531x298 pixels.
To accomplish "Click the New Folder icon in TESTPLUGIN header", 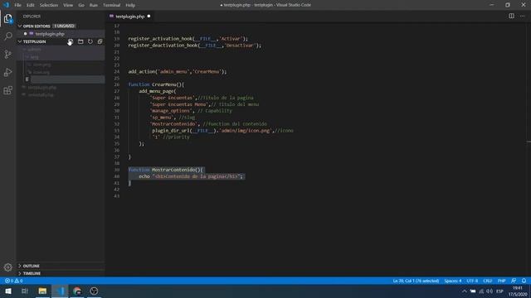I will (x=80, y=41).
